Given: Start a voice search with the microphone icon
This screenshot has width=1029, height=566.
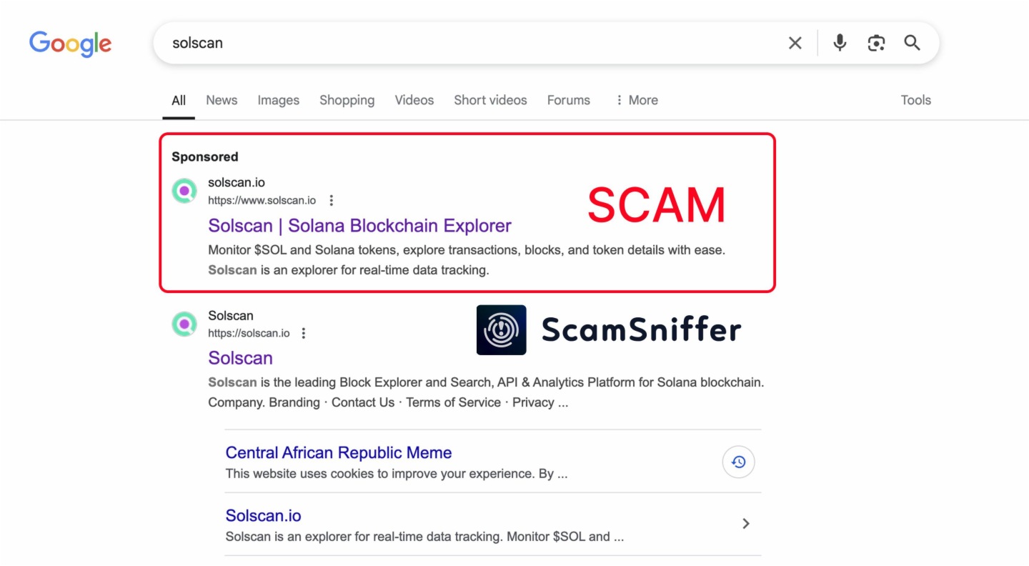Looking at the screenshot, I should 839,43.
